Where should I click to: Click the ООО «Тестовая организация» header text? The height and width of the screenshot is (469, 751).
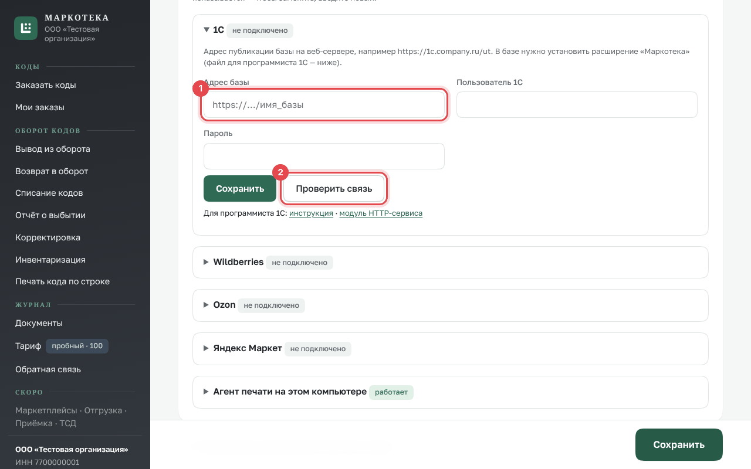(x=72, y=34)
